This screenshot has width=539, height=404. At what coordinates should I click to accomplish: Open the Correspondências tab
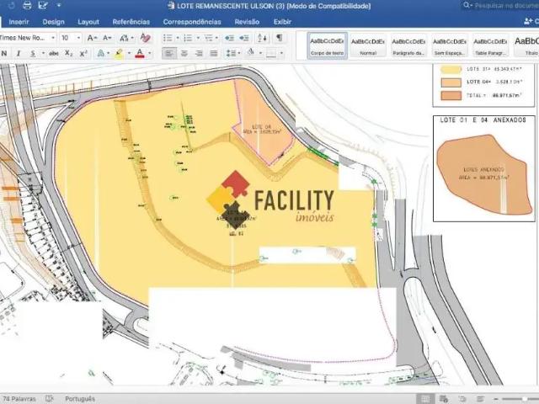(x=192, y=22)
